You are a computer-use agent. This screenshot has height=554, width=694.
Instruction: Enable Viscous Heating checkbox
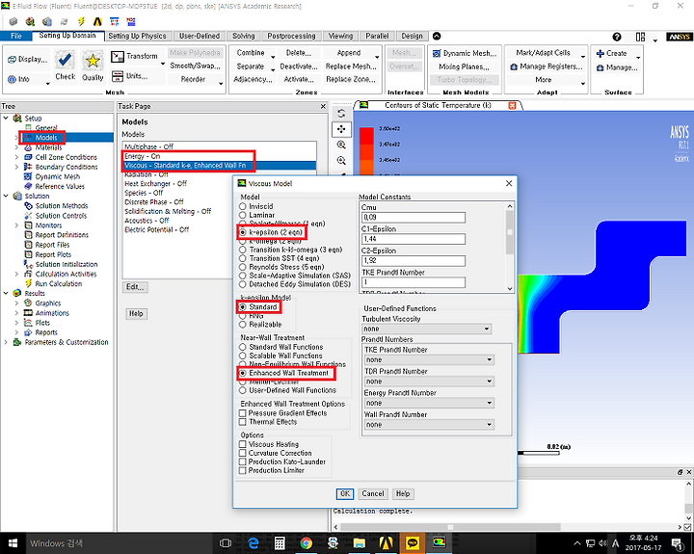243,444
